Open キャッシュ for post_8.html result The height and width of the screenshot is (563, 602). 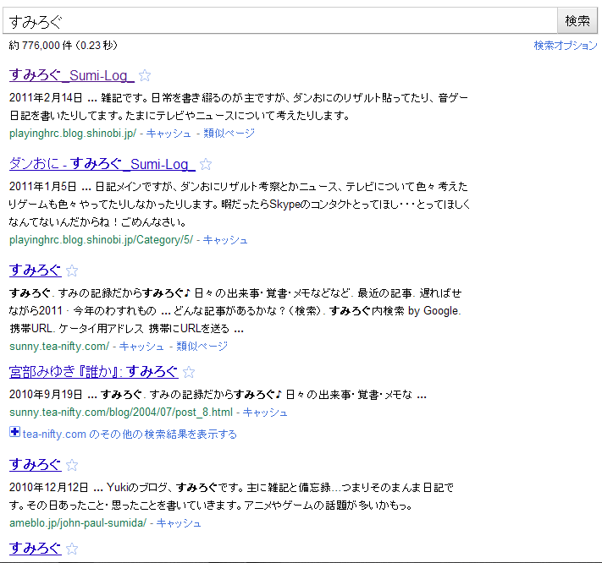pos(265,413)
